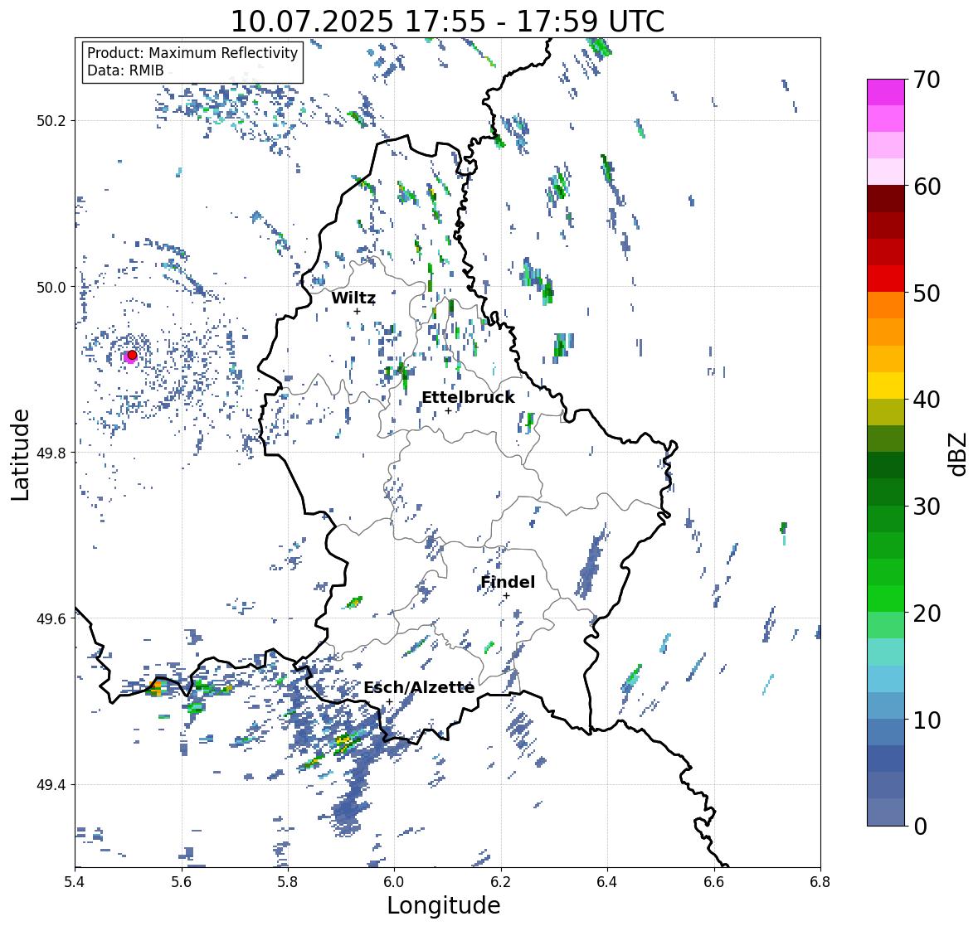Pick the dark maroon colorbar swatch below 60
Screen dimensions: 978x926
[x=886, y=199]
